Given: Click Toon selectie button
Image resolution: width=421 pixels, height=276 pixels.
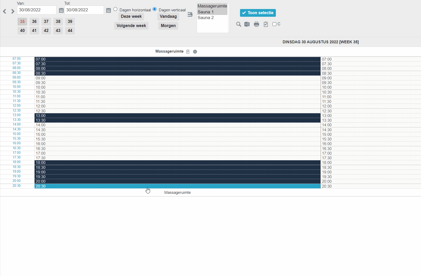Looking at the screenshot, I should [x=258, y=13].
